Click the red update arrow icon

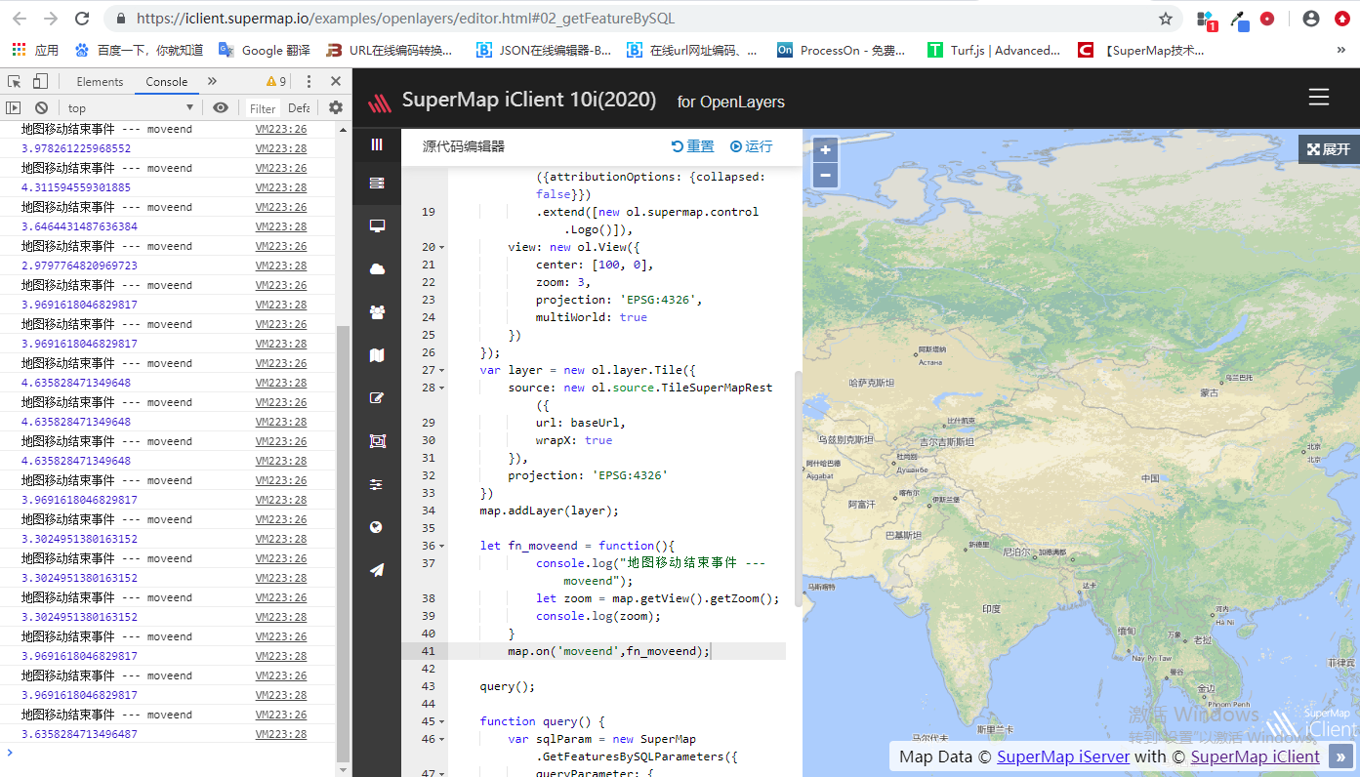point(1342,19)
